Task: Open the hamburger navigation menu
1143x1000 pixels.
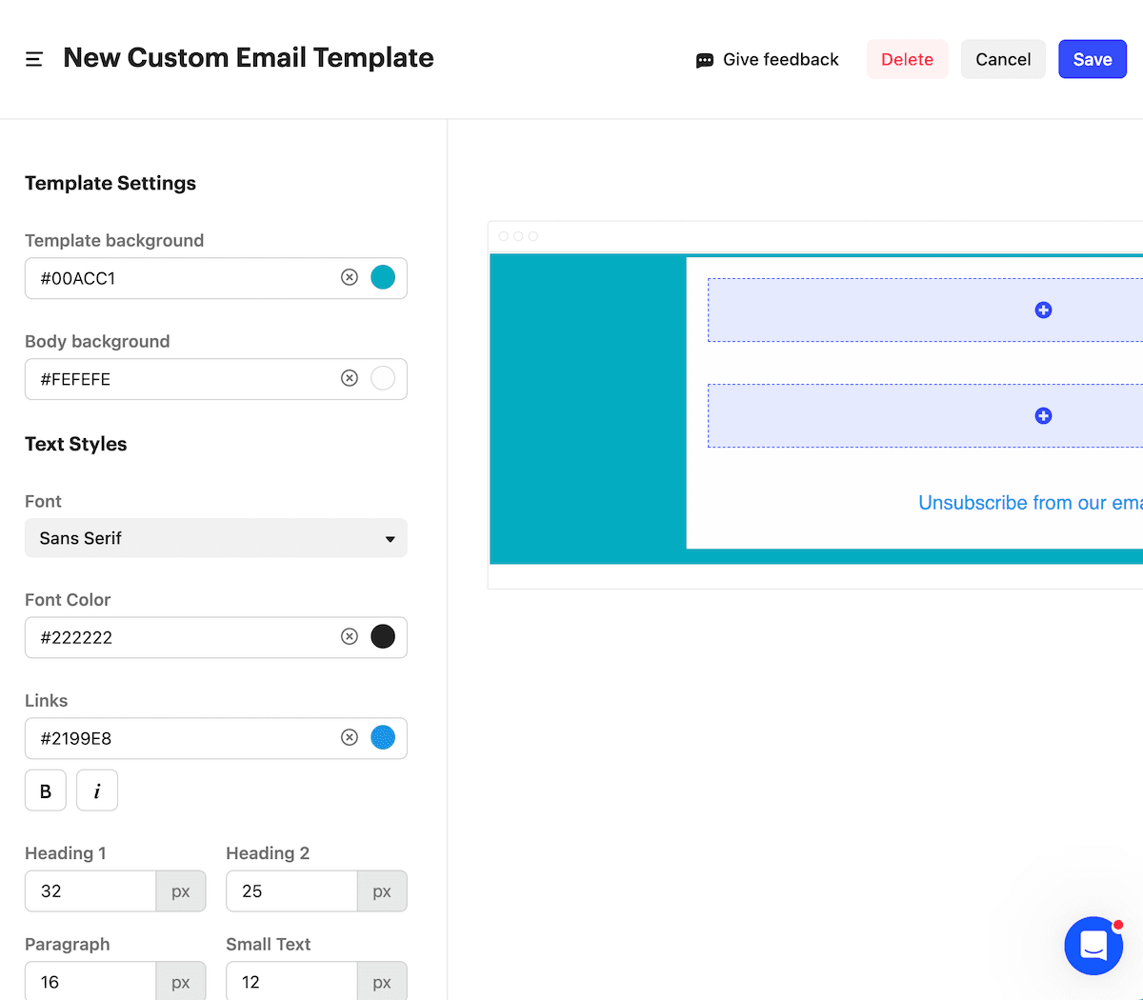Action: (x=34, y=59)
